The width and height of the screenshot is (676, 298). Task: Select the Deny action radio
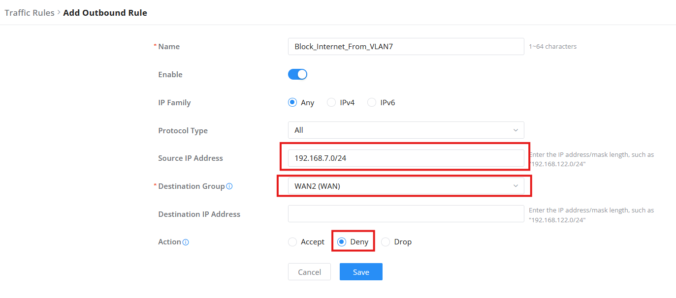point(342,242)
